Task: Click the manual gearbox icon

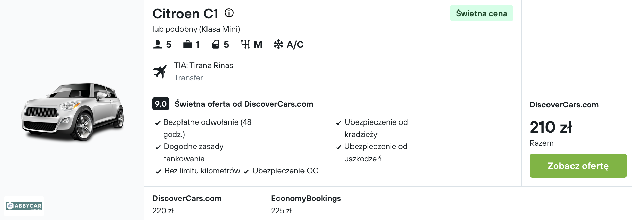Action: point(245,44)
